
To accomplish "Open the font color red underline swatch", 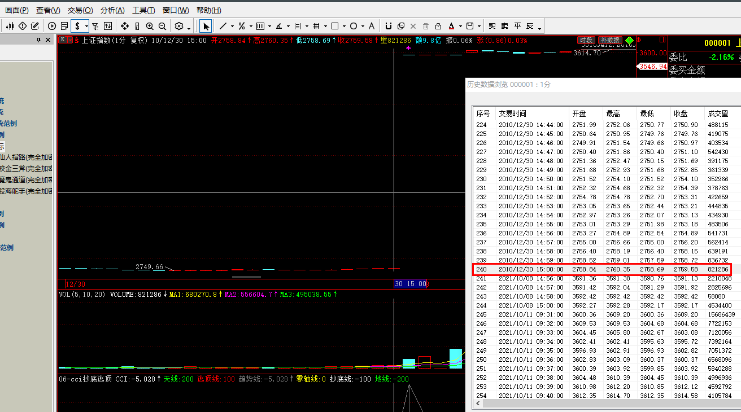I will pos(451,26).
